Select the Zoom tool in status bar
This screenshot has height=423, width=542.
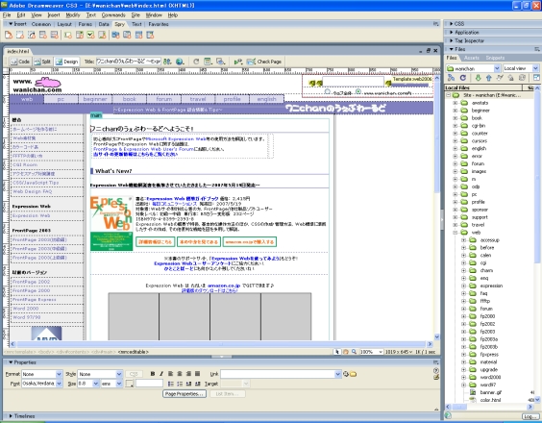pyautogui.click(x=354, y=352)
